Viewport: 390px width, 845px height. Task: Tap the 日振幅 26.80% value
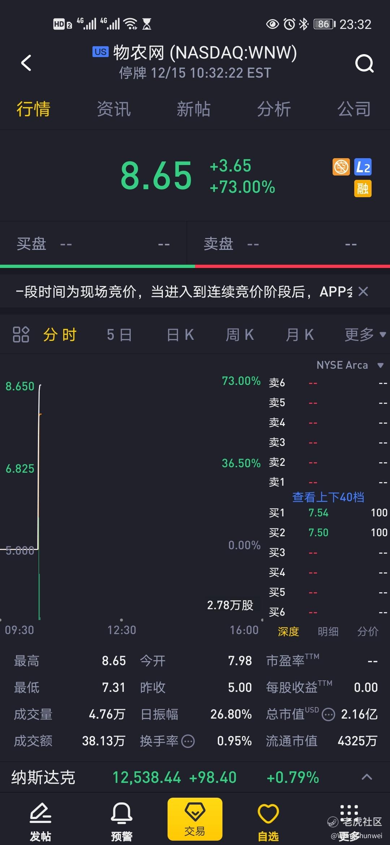[x=231, y=714]
